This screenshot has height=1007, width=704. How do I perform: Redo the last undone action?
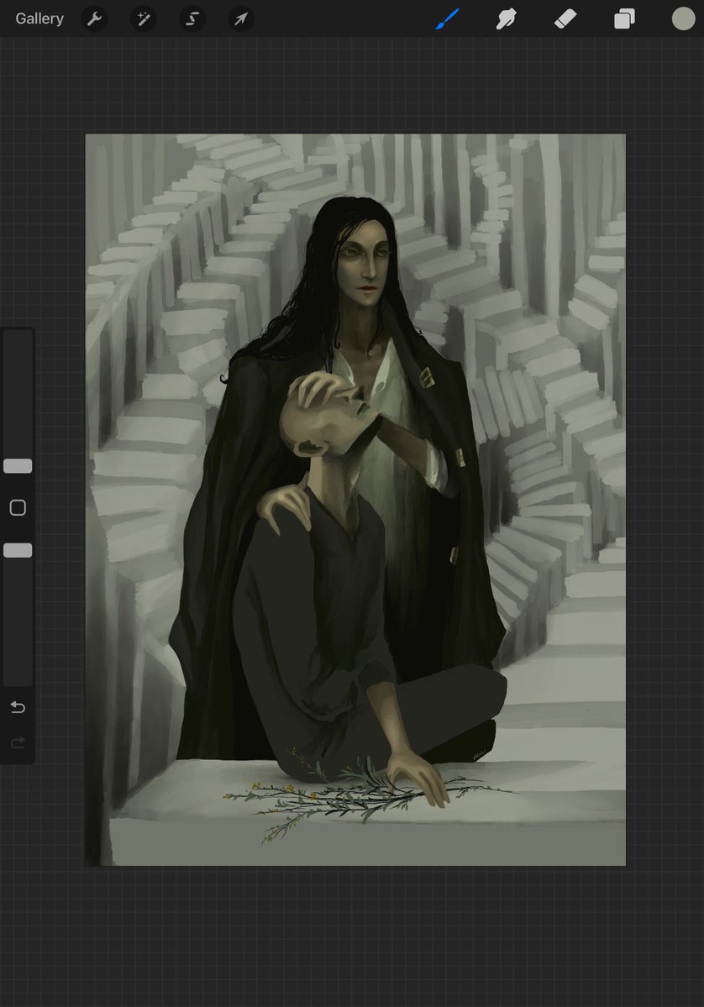point(18,743)
